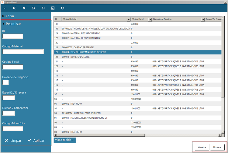The width and height of the screenshot is (228, 153).
Task: Select row 97 with fiscal code 19021100
Action: click(137, 94)
